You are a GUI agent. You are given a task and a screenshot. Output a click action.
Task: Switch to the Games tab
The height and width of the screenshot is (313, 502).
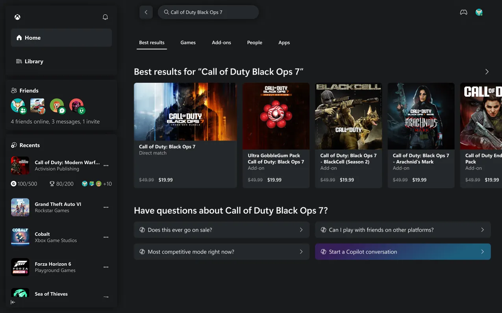point(188,42)
